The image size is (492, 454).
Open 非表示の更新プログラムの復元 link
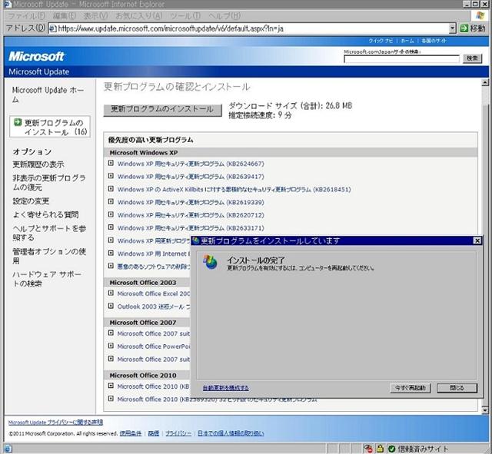tap(49, 183)
